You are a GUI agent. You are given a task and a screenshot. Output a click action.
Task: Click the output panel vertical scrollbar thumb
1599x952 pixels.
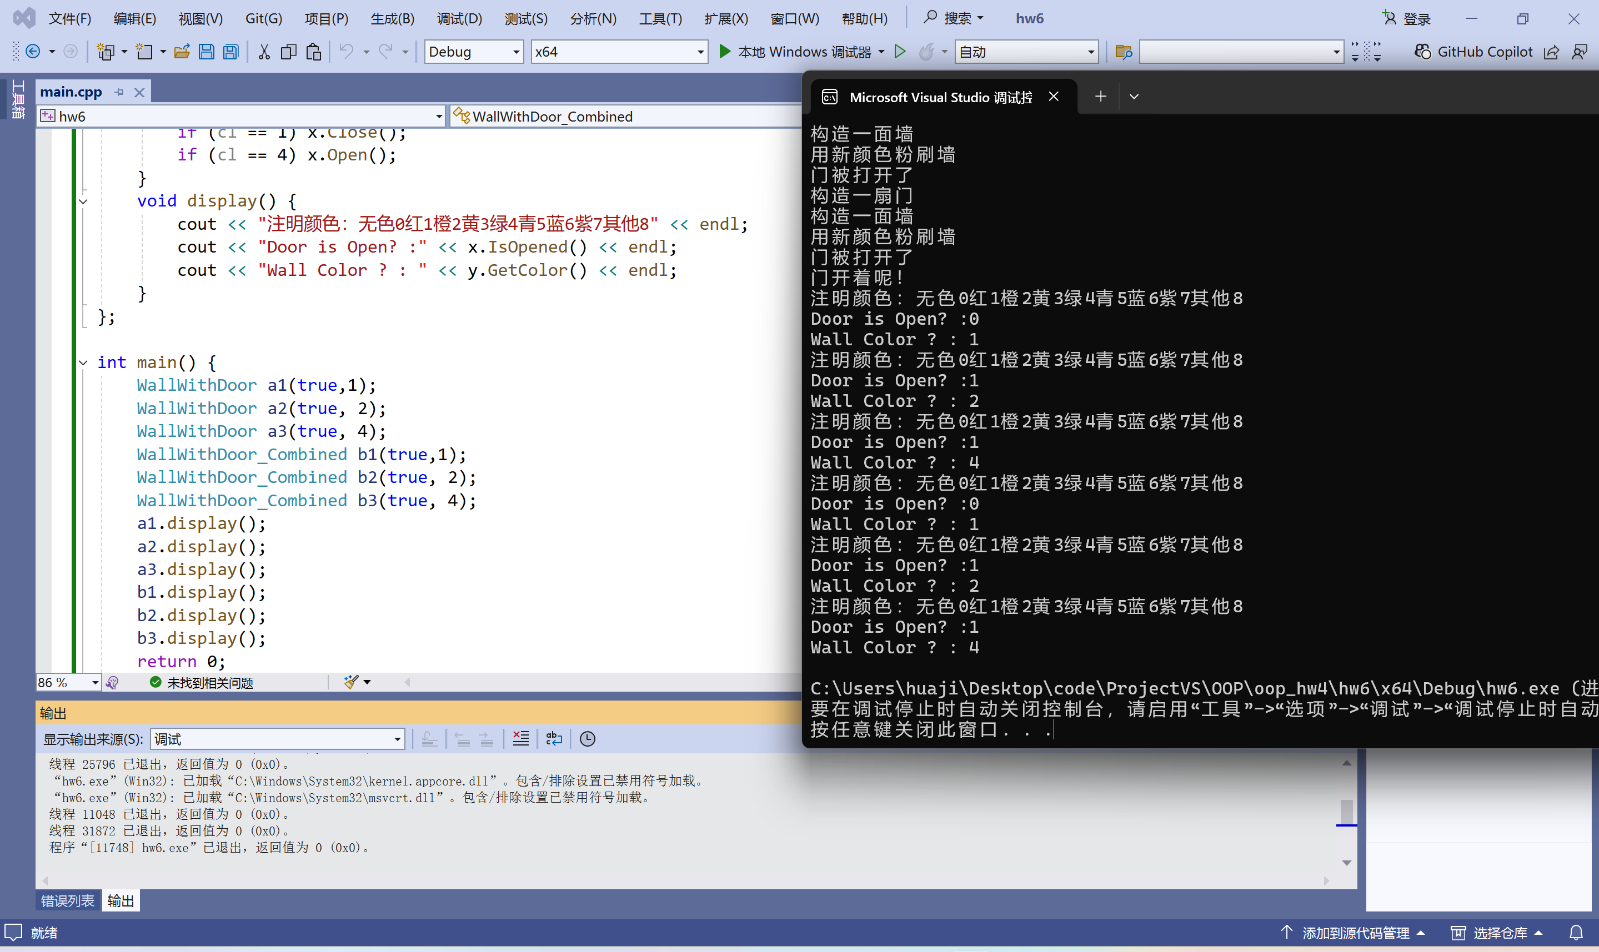click(x=1346, y=811)
